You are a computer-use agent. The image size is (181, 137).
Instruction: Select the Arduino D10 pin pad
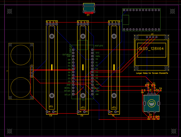tap(73, 56)
